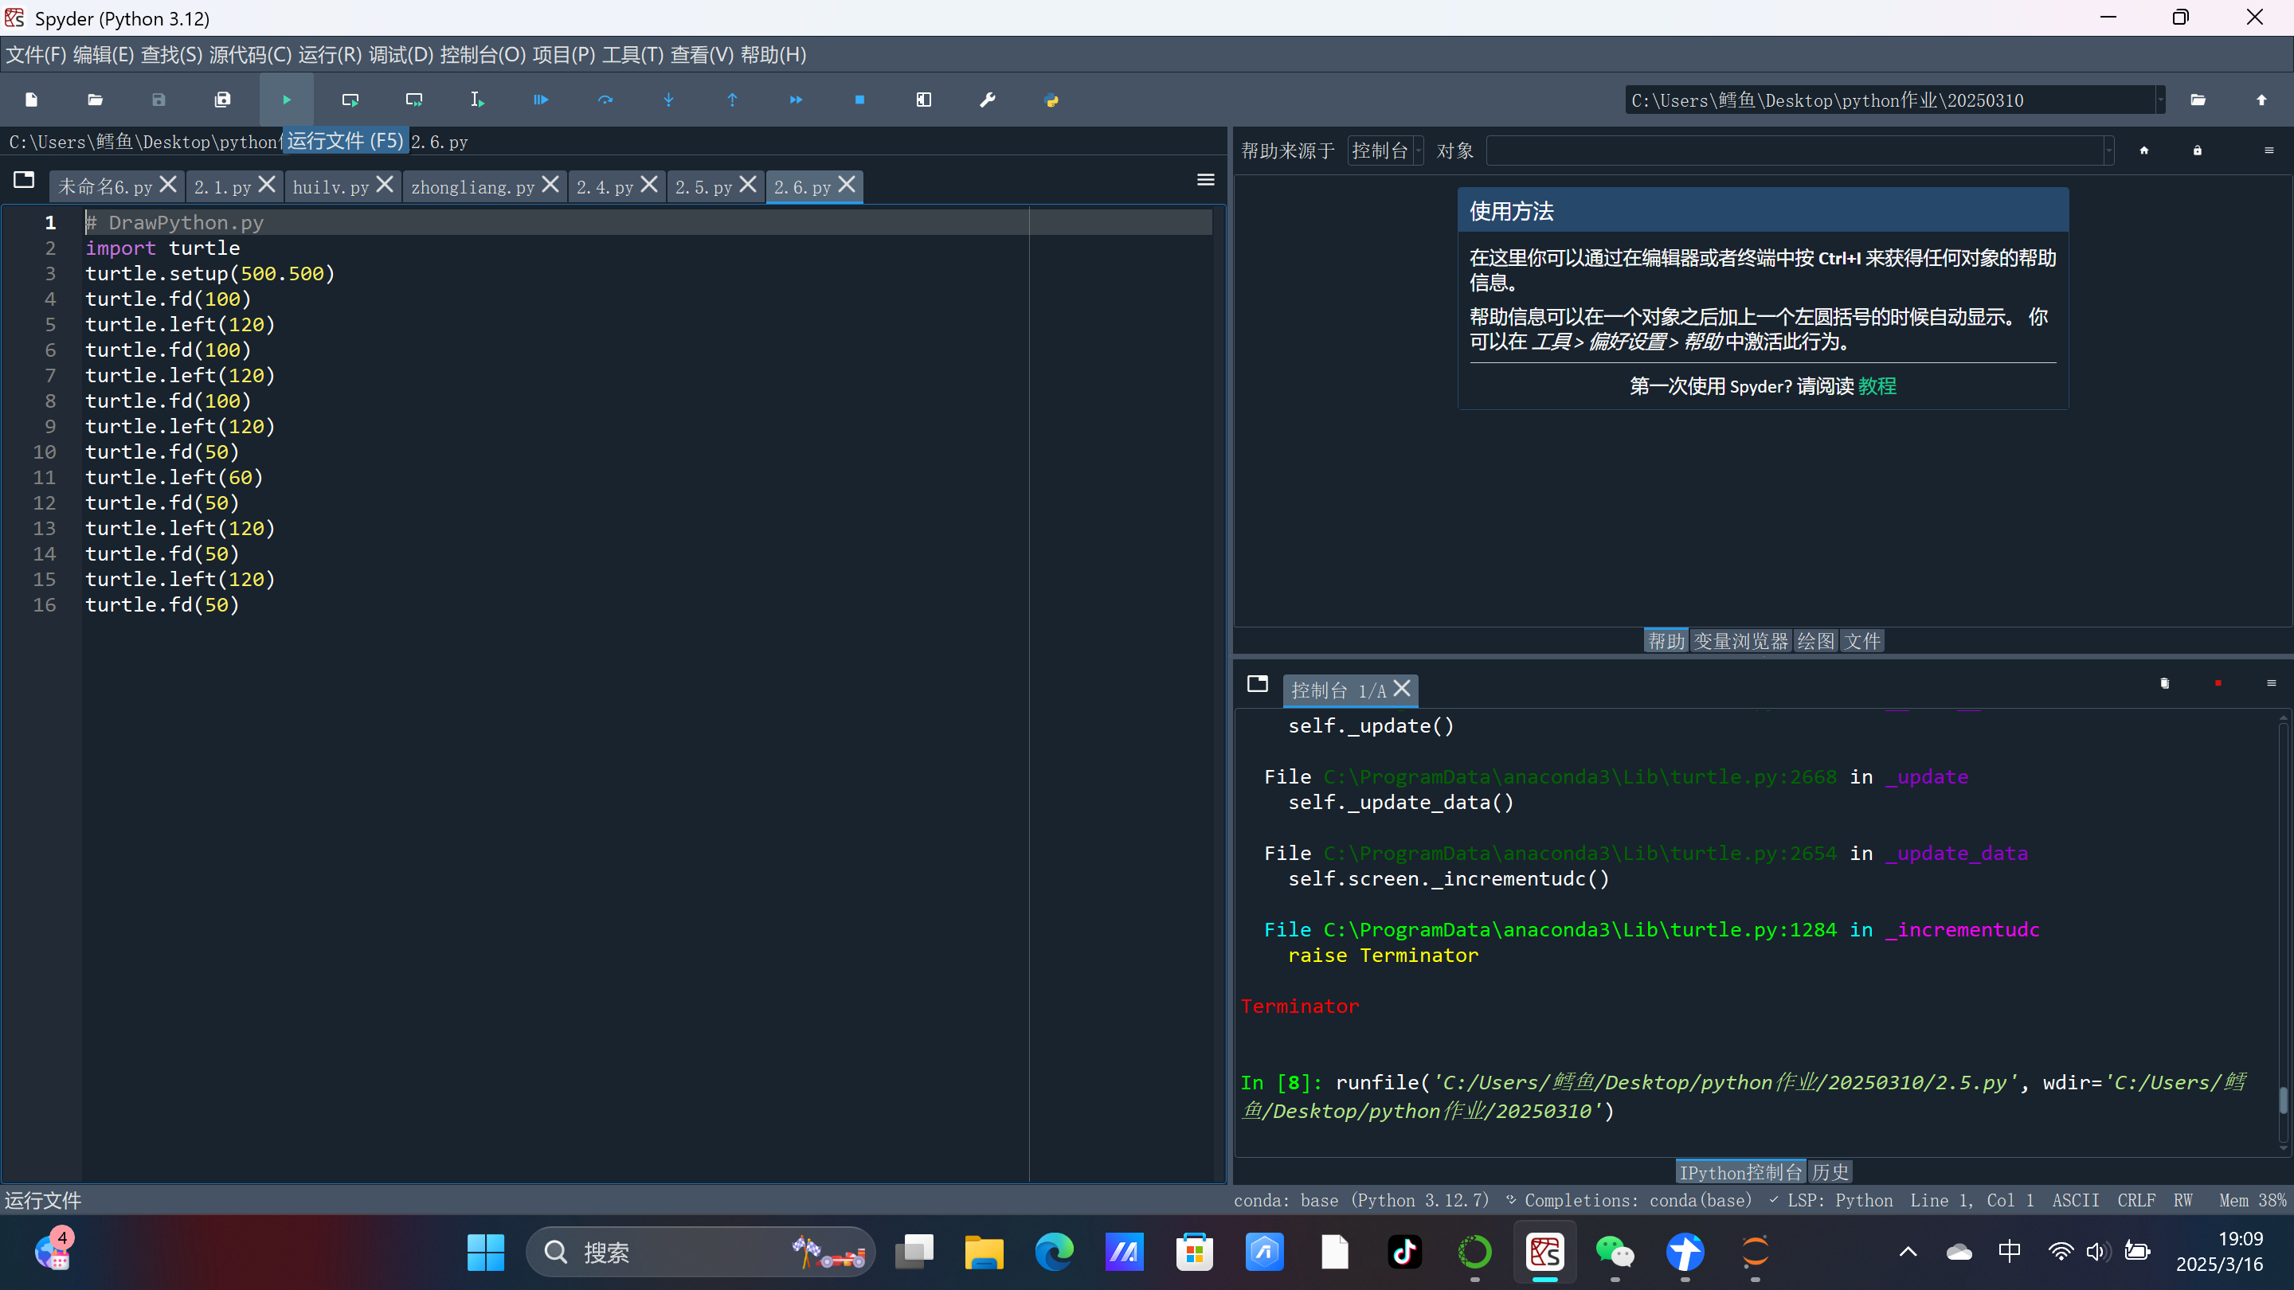Click the red interrupt kernel button

(x=2218, y=683)
